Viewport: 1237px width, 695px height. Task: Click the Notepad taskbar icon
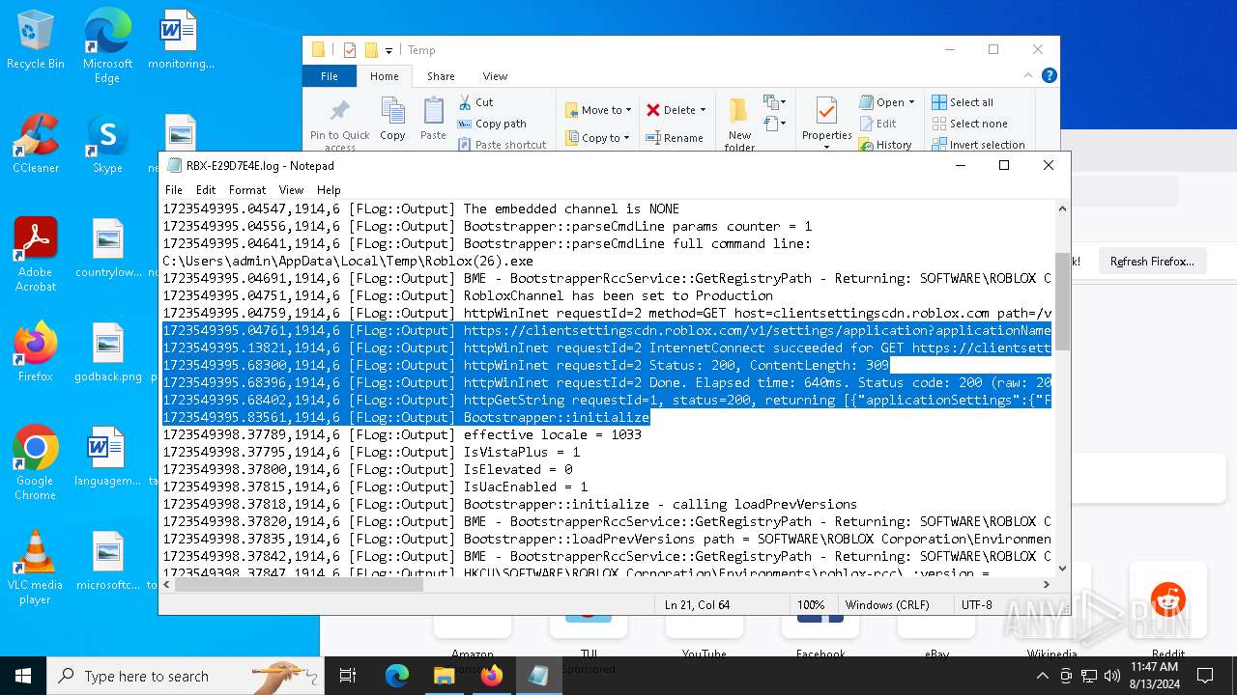(x=538, y=676)
